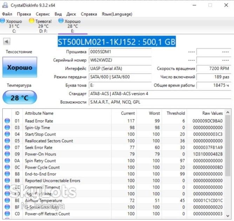The height and width of the screenshot is (221, 234).
Task: Click the disk title ST500LM021-1KJ152 : 500,1 GB
Action: tap(117, 42)
